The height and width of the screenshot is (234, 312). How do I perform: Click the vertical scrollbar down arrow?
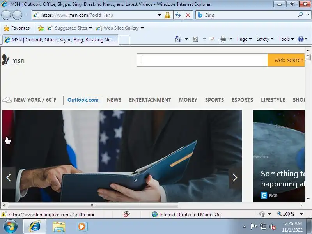coord(308,199)
